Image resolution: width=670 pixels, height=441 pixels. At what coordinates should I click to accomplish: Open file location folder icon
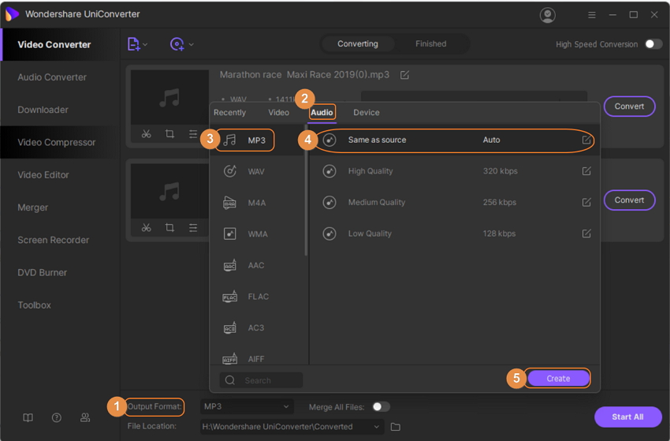[396, 427]
